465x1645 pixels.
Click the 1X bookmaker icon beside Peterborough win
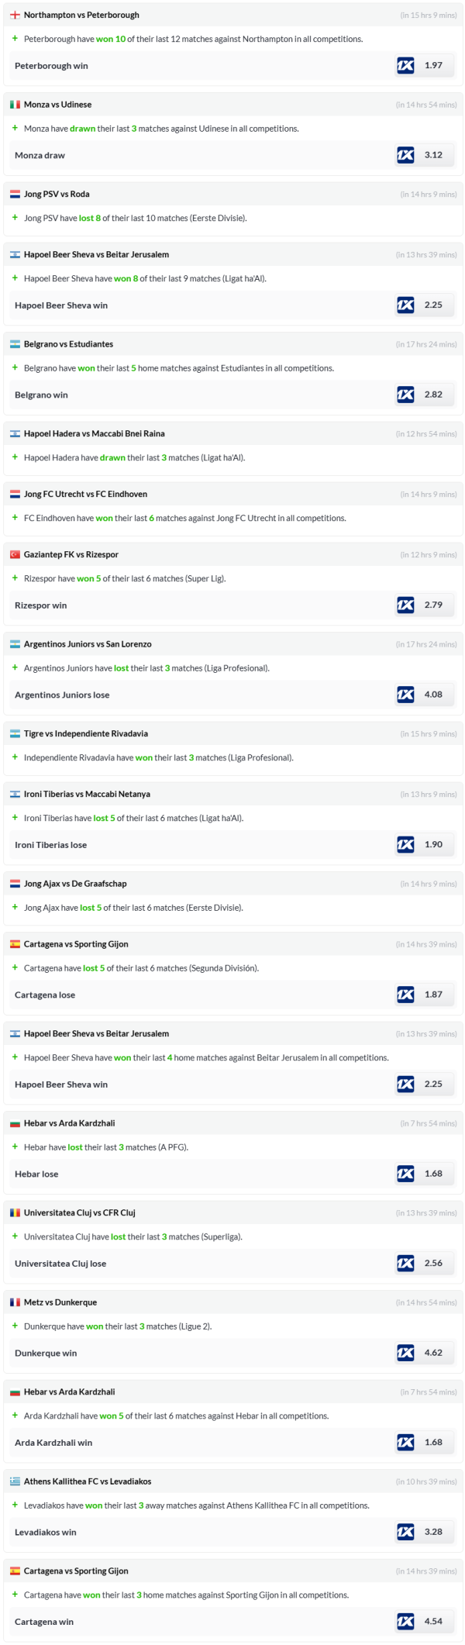tap(405, 66)
